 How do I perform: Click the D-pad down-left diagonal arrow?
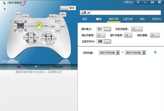16,30
